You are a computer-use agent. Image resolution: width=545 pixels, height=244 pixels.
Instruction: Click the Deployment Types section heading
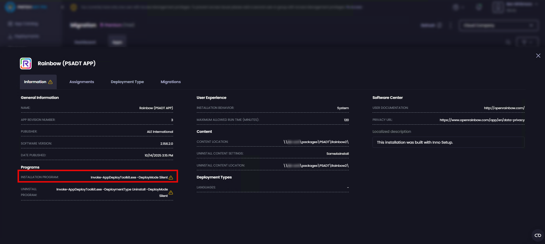[214, 177]
